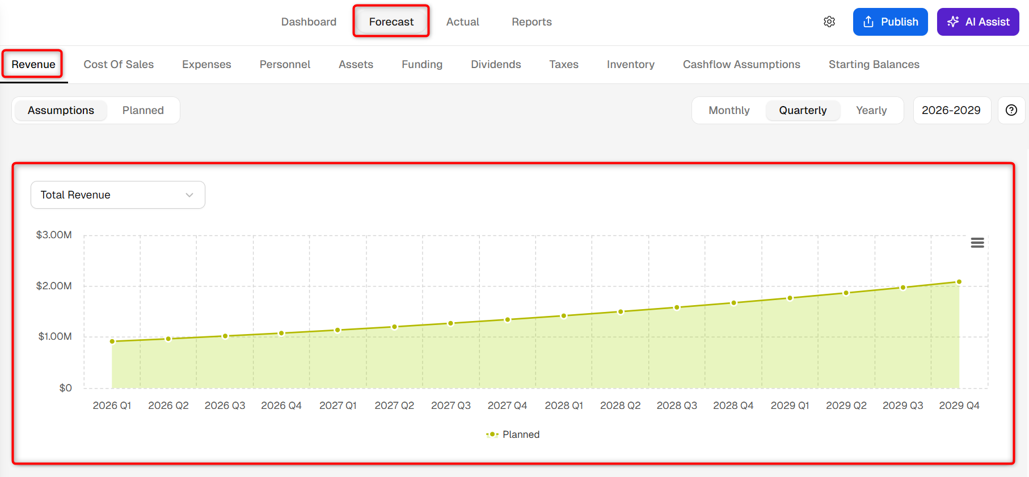This screenshot has height=477, width=1029.
Task: Click the 2027 Q4 axis label
Action: (507, 406)
